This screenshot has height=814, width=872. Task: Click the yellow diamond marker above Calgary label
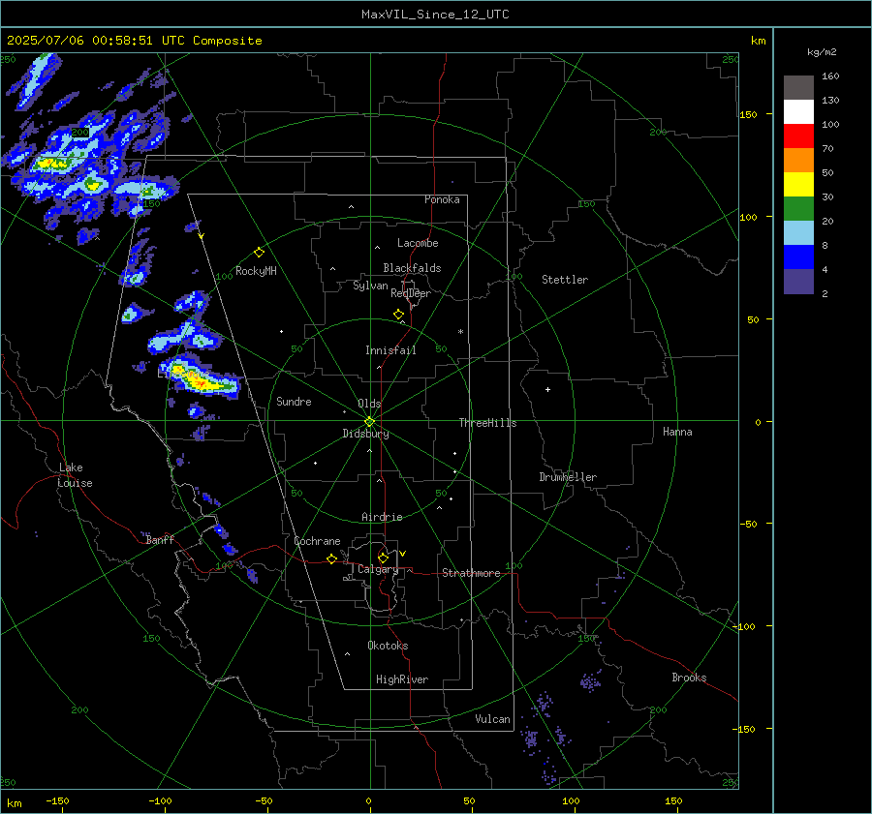[383, 558]
